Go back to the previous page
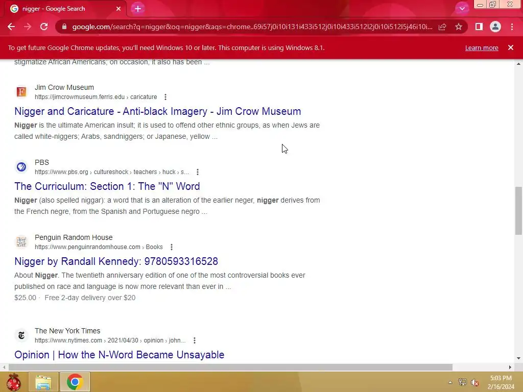Viewport: 523px width, 392px height. tap(11, 27)
